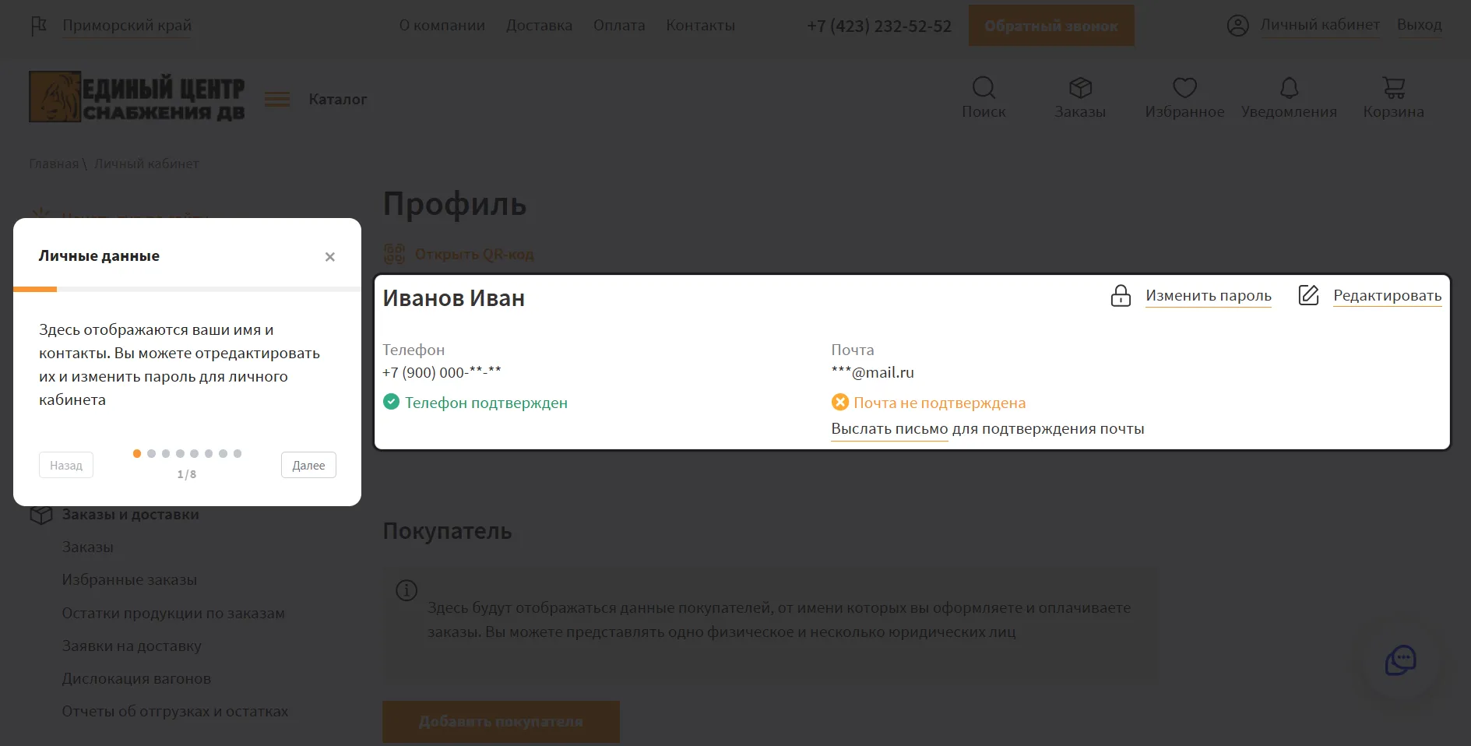Click the Обратный звонок button
Screen dimensions: 1471x746
[1050, 26]
